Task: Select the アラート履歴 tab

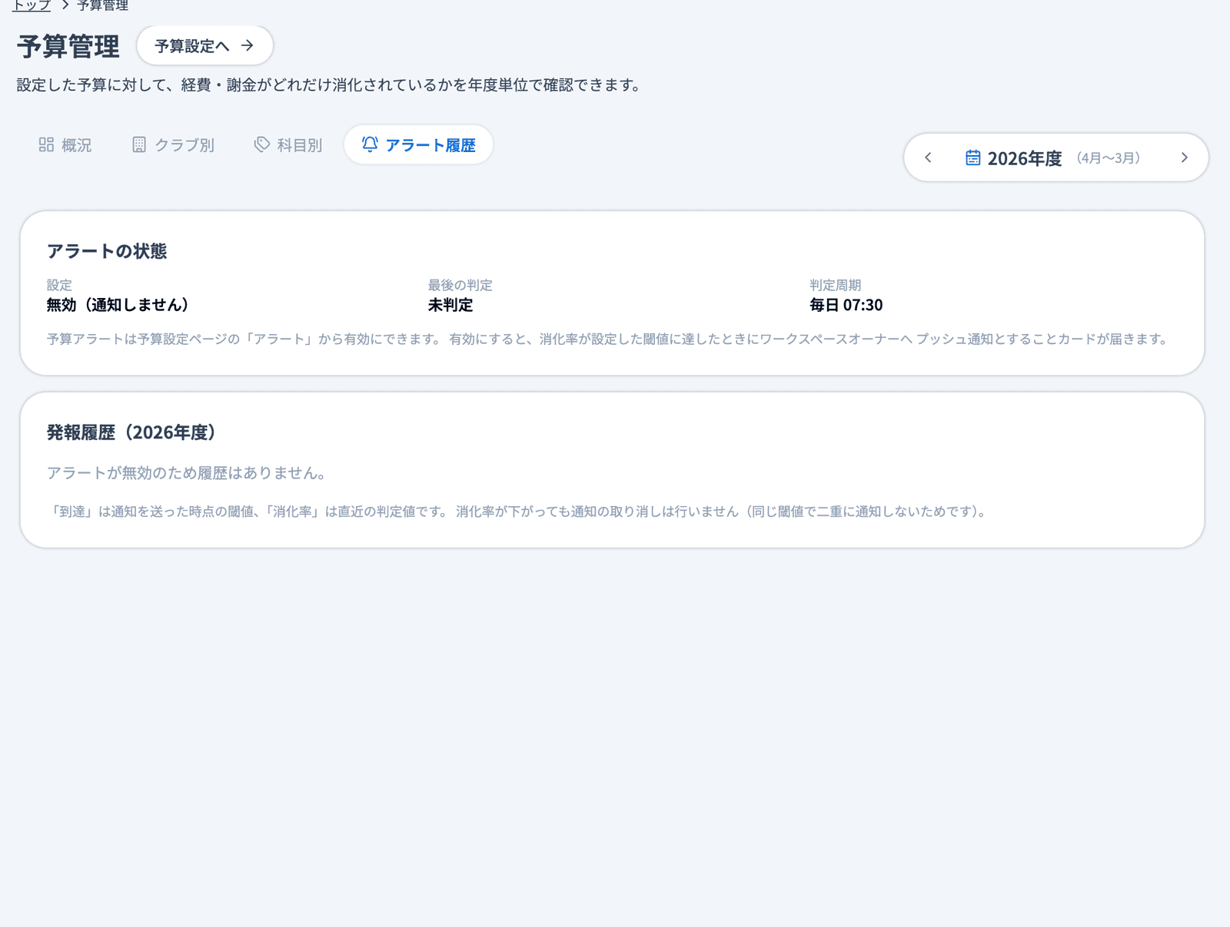Action: tap(419, 145)
